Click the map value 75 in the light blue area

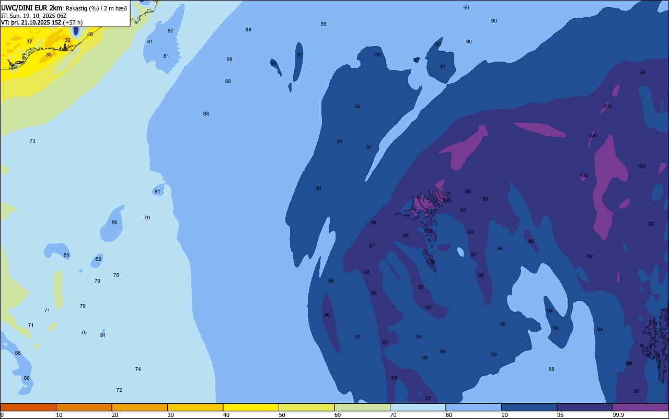[84, 333]
